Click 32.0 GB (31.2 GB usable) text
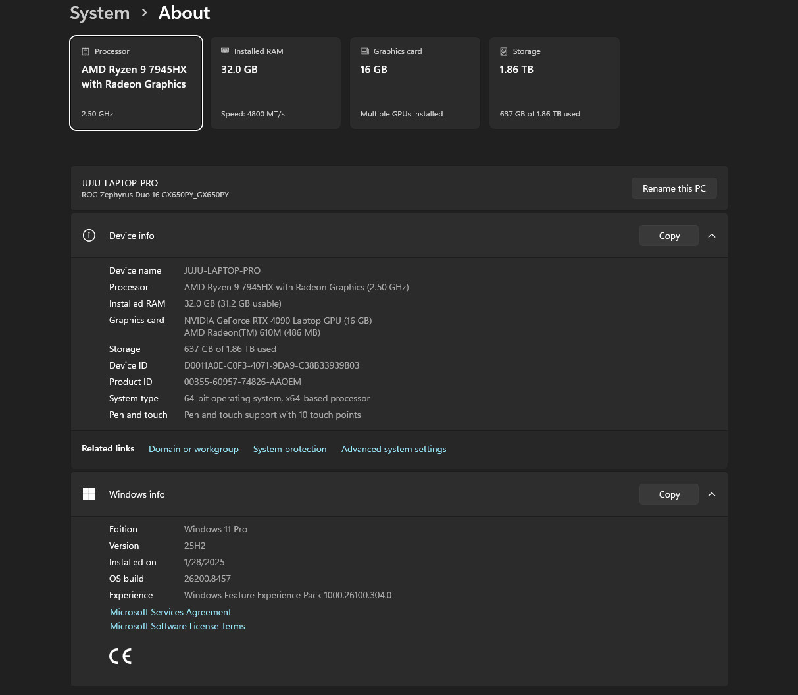798x695 pixels. click(x=233, y=303)
